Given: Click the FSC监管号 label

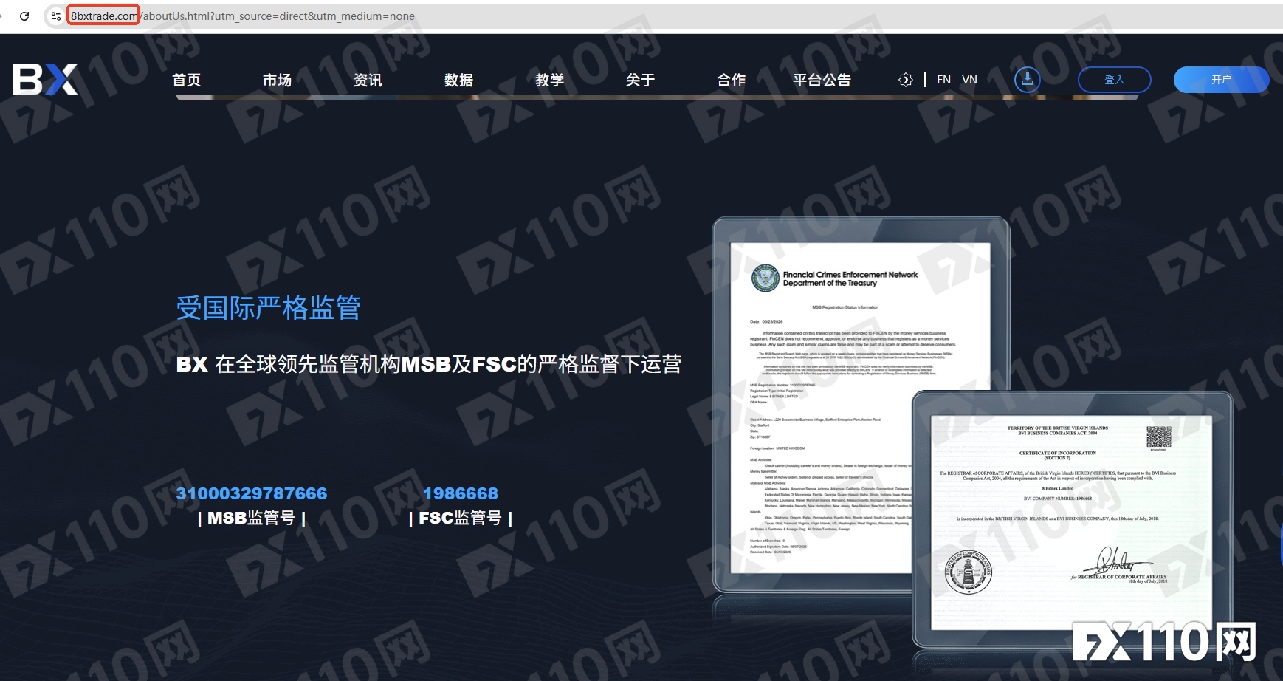Looking at the screenshot, I should coord(461,519).
